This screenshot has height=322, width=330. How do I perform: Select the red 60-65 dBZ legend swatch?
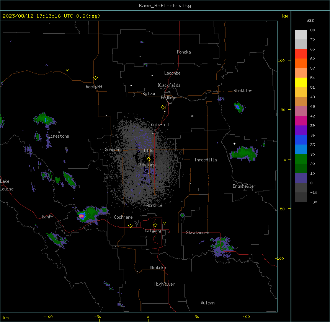point(301,54)
